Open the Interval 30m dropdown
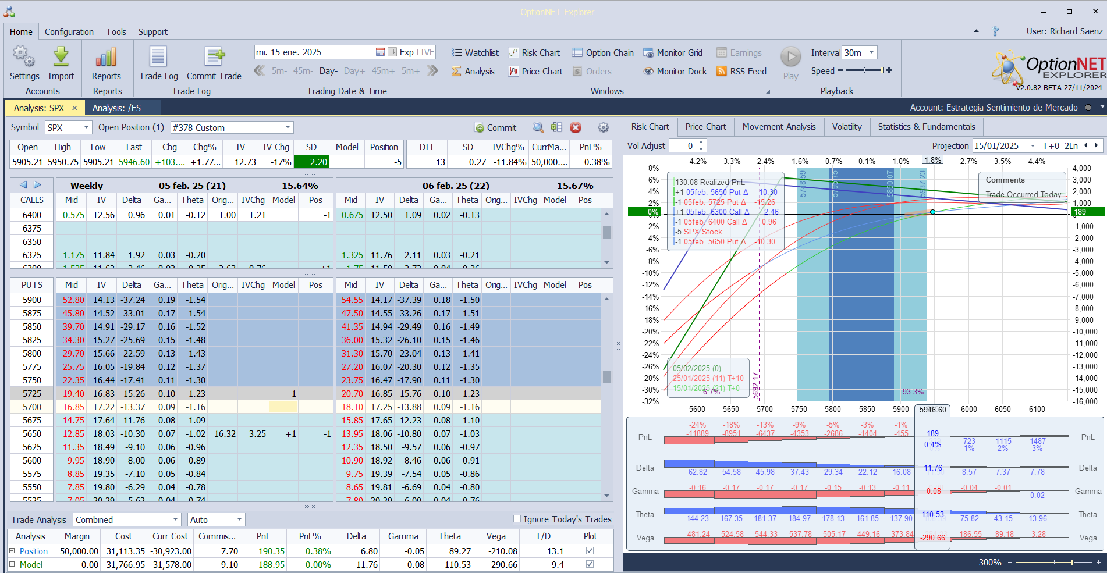The width and height of the screenshot is (1107, 573). coord(871,53)
